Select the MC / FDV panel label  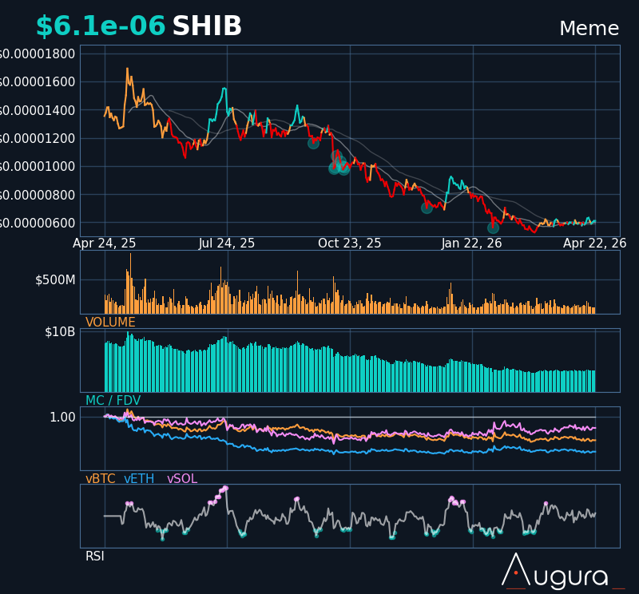(113, 401)
